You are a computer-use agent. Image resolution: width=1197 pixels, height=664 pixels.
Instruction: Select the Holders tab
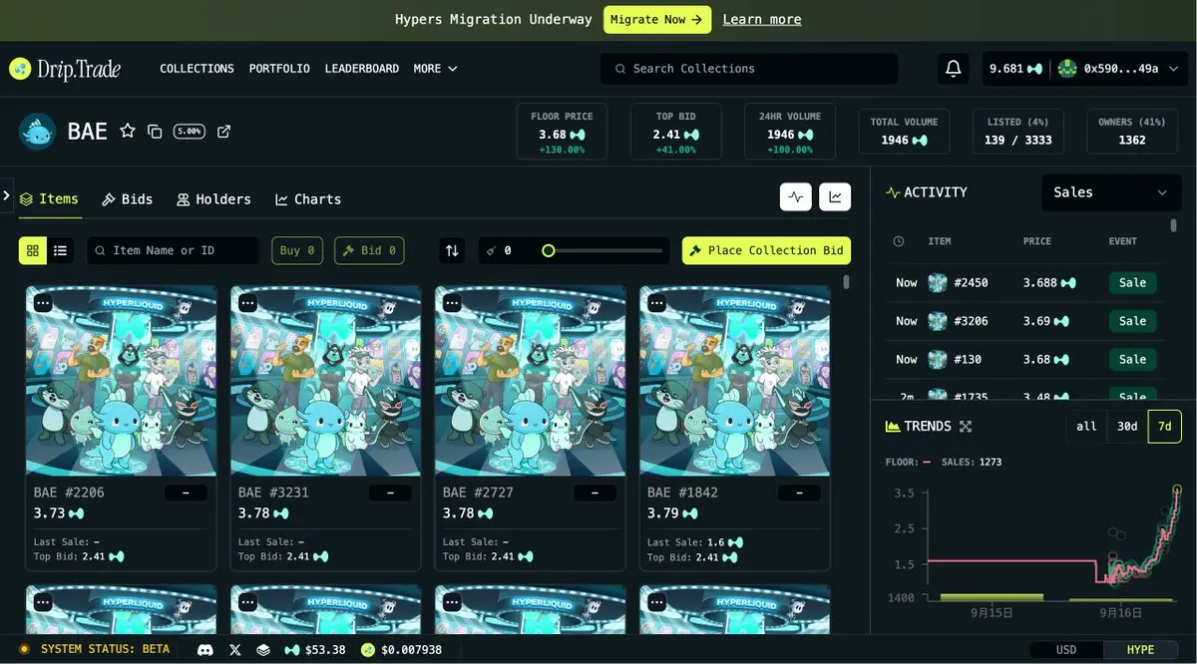pos(213,199)
